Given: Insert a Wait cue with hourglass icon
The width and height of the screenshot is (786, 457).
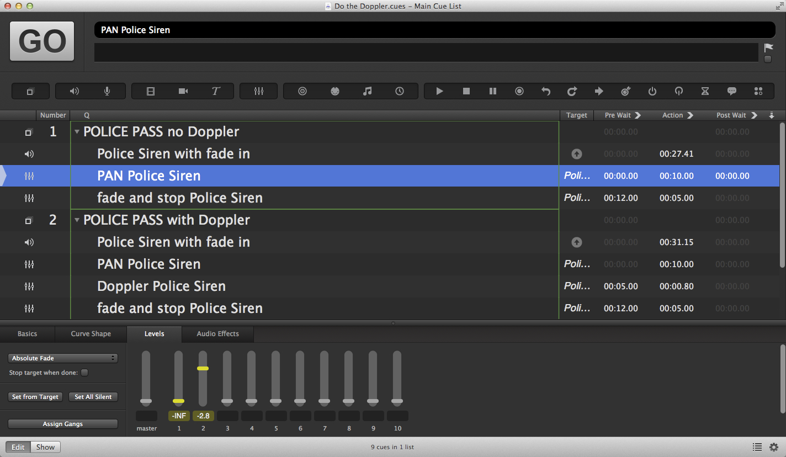Looking at the screenshot, I should (x=705, y=91).
